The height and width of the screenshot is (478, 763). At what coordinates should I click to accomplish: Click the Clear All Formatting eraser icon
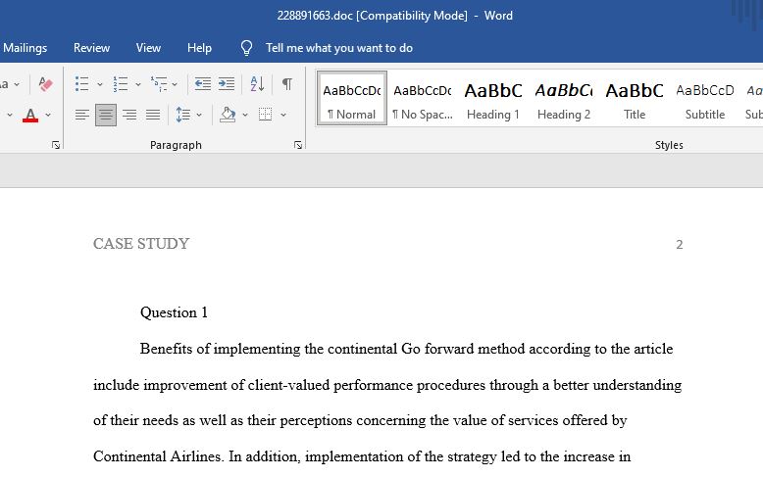coord(45,84)
